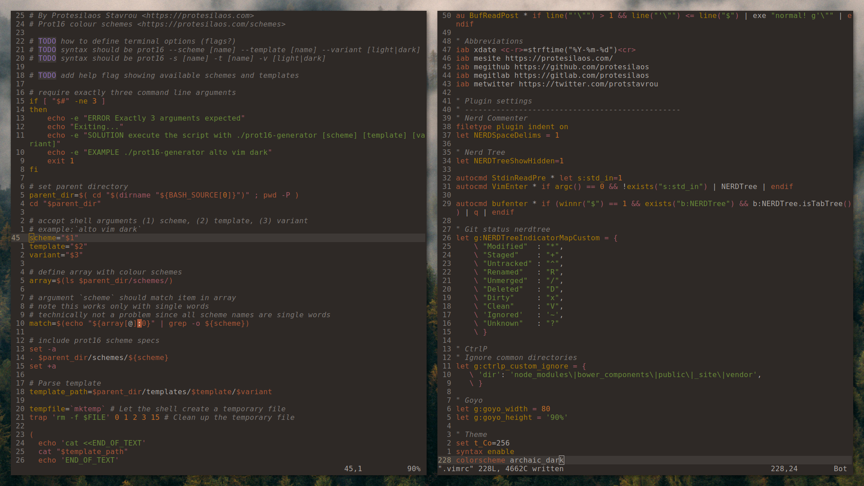Screen dimensions: 864x486
Task: Click the scheme variable assignment line
Action: pos(54,237)
